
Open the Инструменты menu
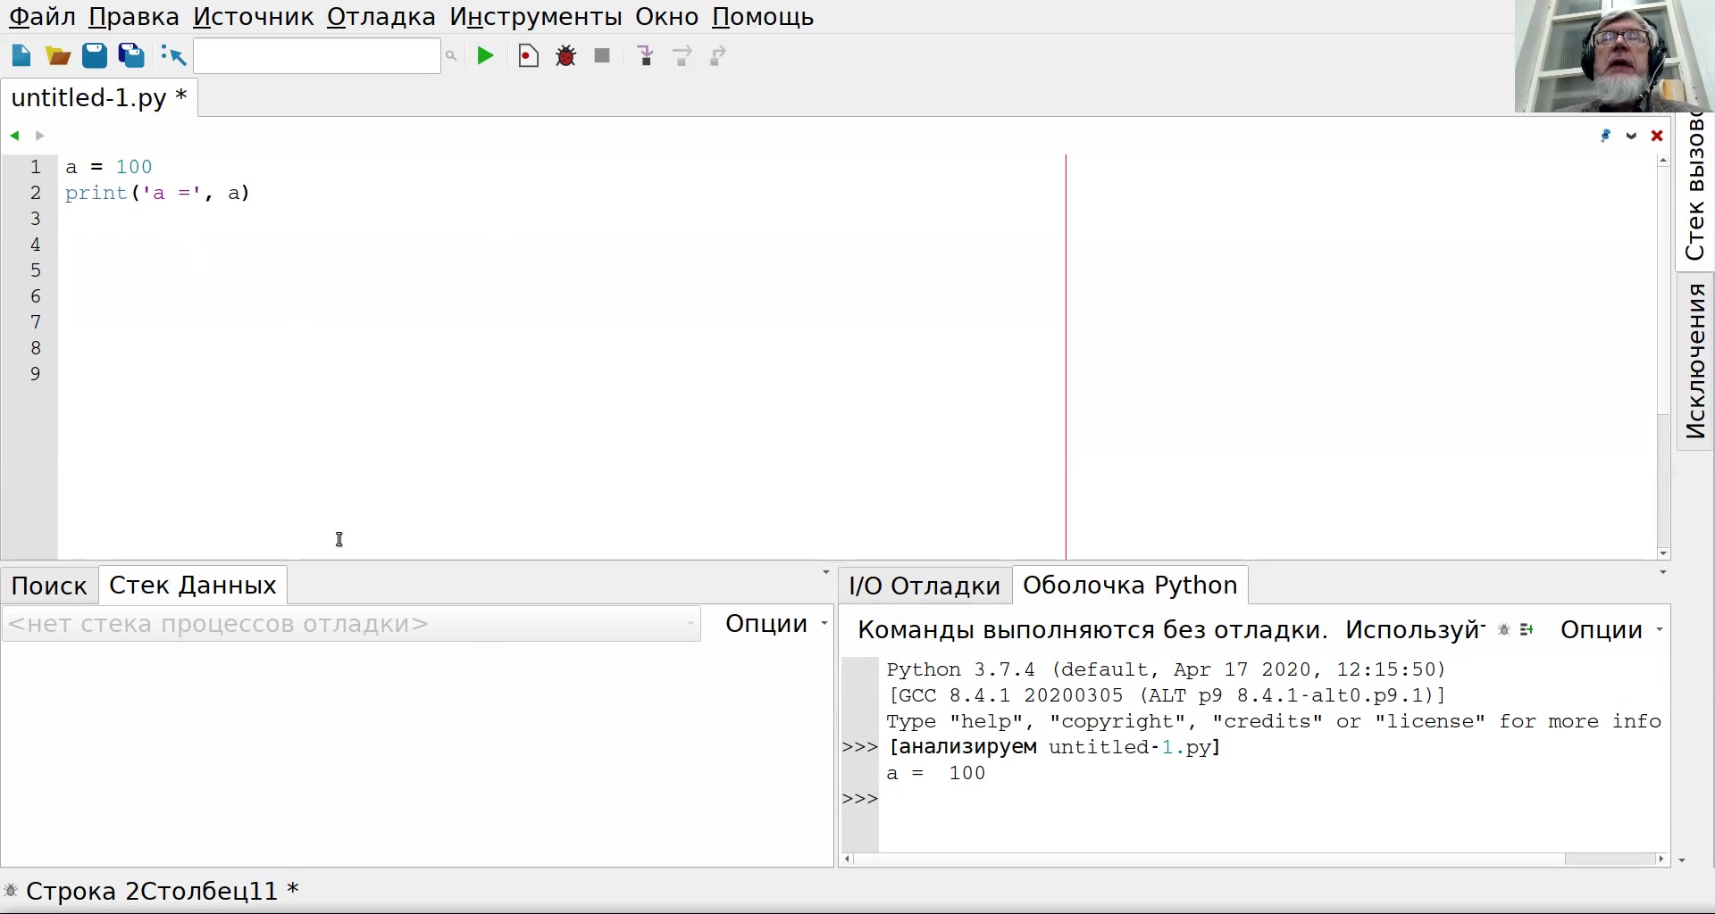pos(536,17)
